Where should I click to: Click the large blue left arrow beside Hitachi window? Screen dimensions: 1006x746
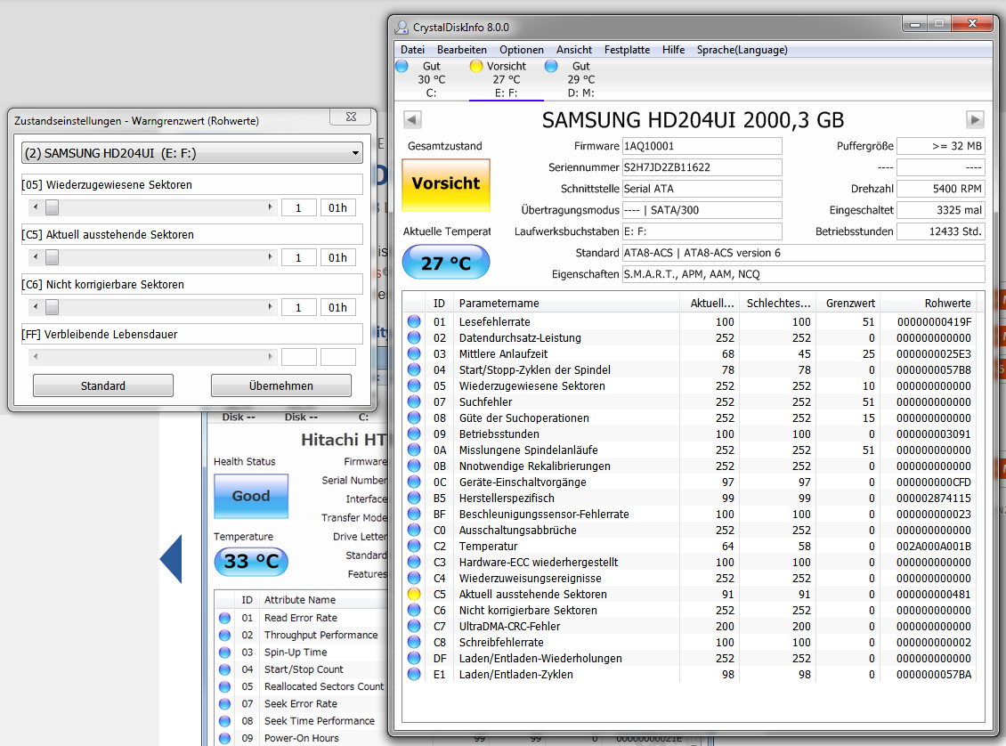coord(171,559)
